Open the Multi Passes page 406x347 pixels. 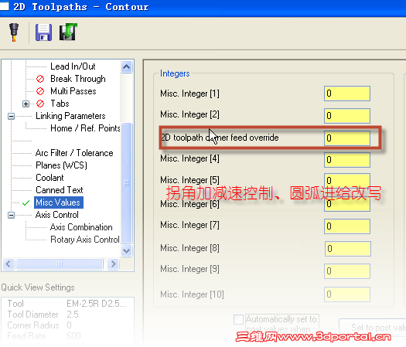coord(73,91)
